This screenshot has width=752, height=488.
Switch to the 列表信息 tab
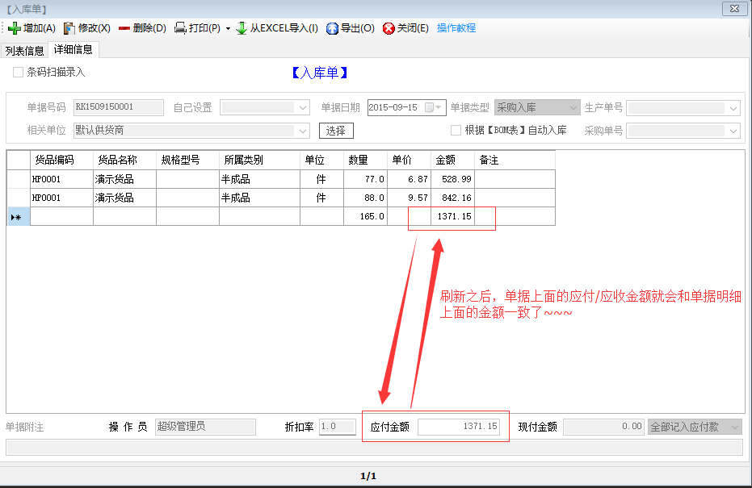pos(24,50)
